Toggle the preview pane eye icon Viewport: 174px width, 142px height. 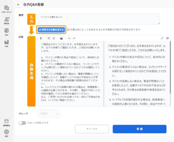167,38
